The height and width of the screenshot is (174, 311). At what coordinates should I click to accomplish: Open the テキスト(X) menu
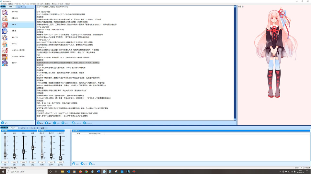pos(17,4)
